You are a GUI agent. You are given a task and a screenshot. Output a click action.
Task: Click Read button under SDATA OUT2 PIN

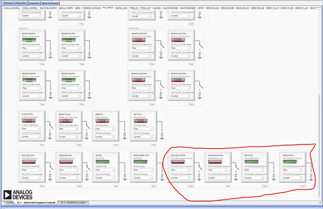[x=152, y=104]
